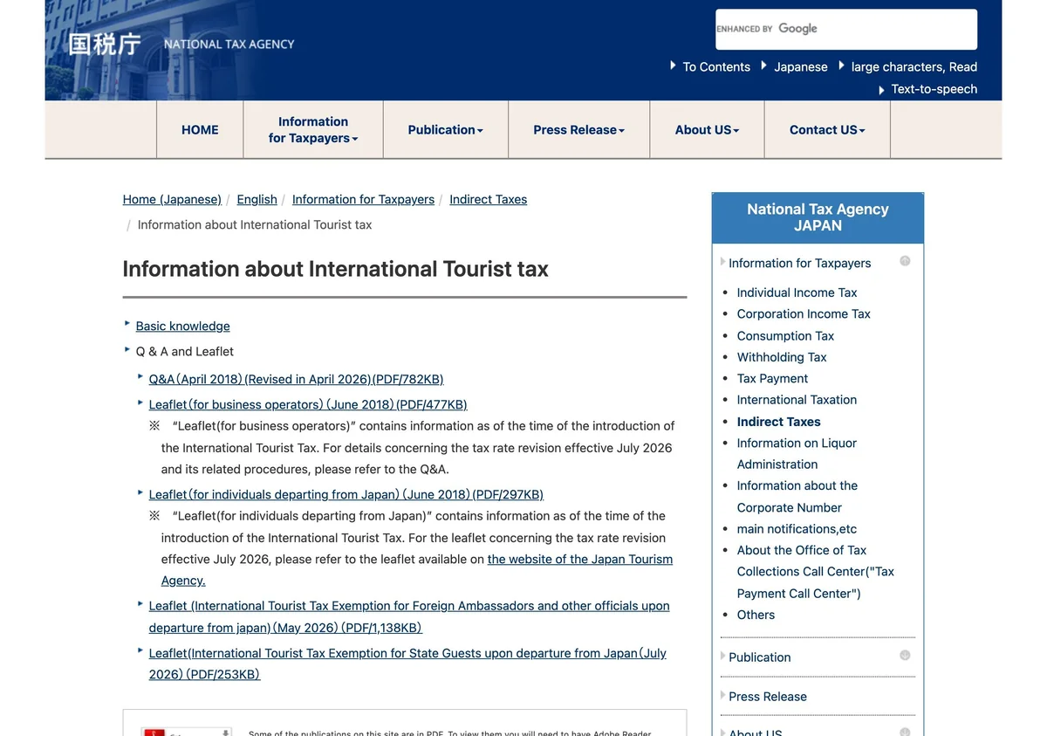Collapse Information for Taxpayers using sidebar round icon

(905, 261)
